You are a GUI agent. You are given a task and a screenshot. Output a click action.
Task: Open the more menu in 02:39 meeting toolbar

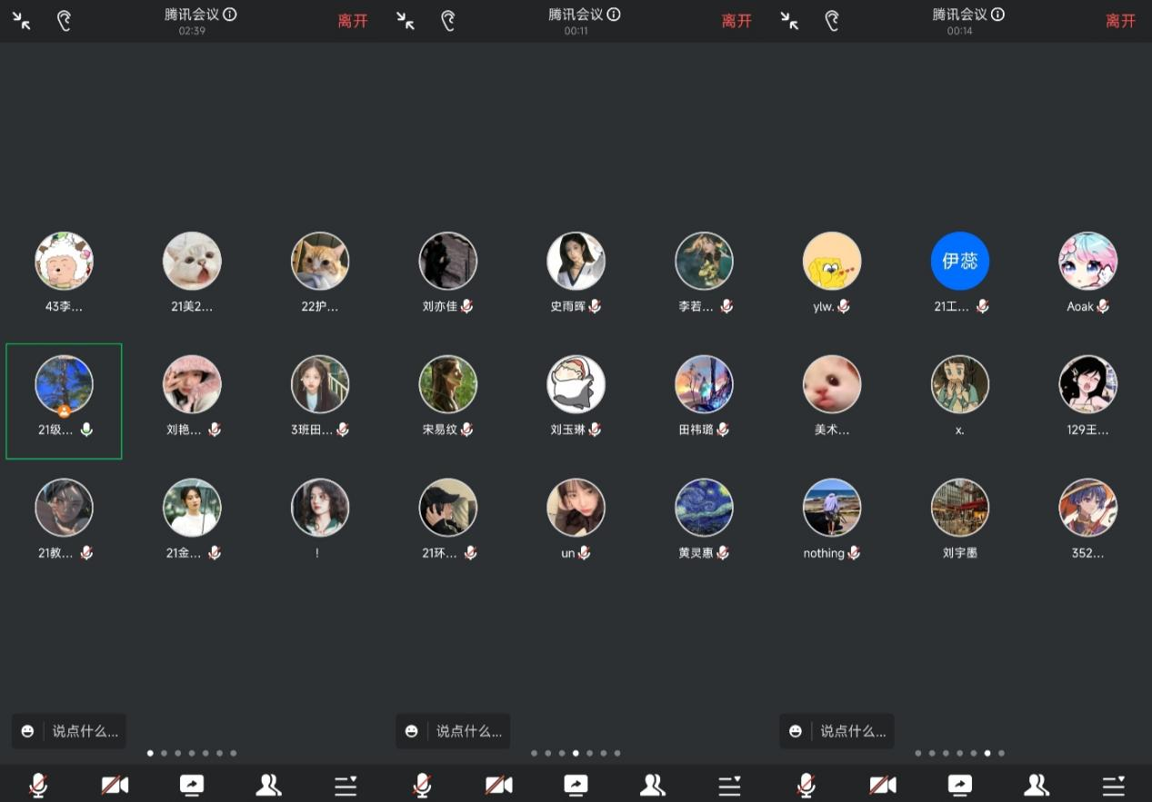(346, 785)
